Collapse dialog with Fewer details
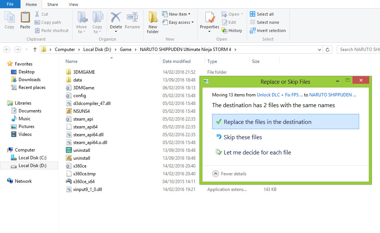Image resolution: width=380 pixels, height=233 pixels. [x=230, y=173]
